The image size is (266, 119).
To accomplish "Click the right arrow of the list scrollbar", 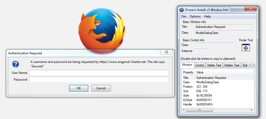I will click(252, 110).
